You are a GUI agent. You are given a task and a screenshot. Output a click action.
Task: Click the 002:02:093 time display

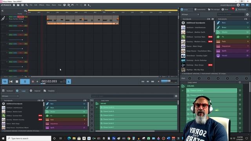[x=49, y=81]
